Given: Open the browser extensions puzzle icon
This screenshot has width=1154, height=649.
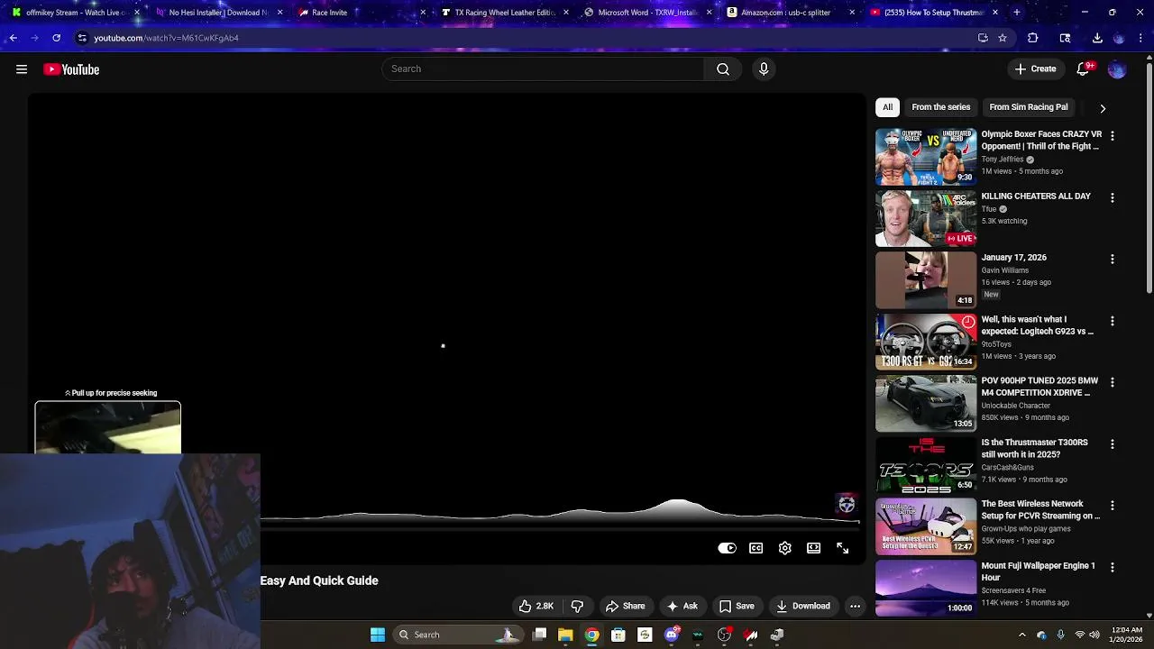Looking at the screenshot, I should point(1033,38).
